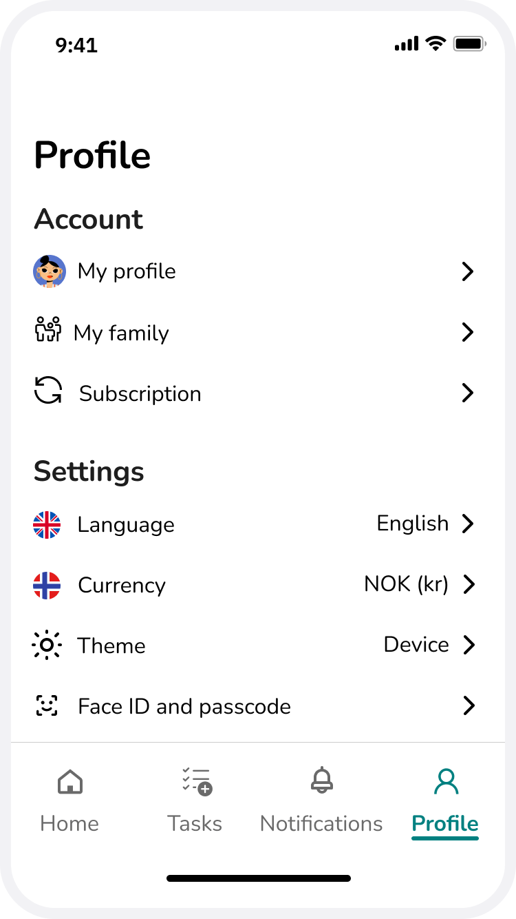Open the My family chevron arrow
The height and width of the screenshot is (919, 516).
(x=468, y=332)
